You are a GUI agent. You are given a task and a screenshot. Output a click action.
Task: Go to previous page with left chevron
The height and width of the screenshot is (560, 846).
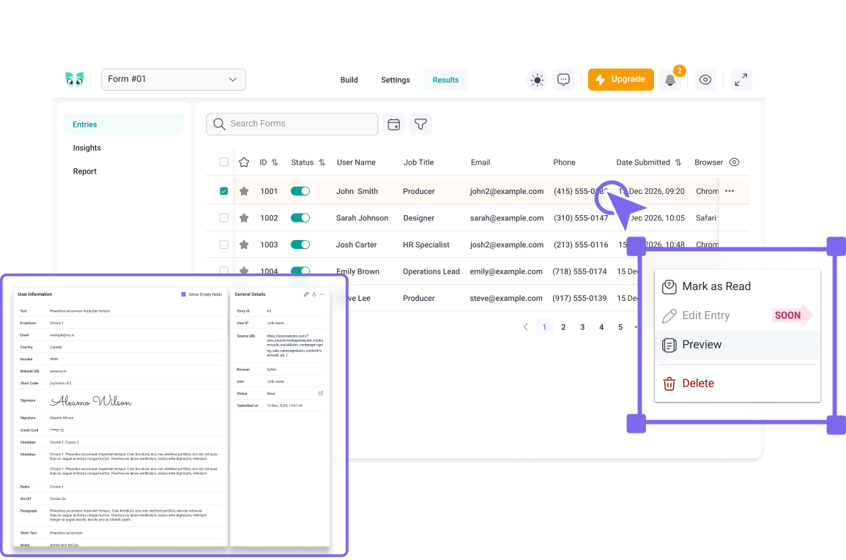tap(525, 327)
